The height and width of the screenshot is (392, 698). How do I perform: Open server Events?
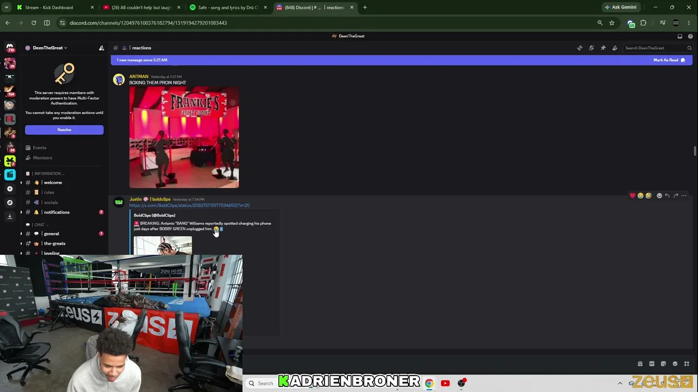[x=64, y=148]
